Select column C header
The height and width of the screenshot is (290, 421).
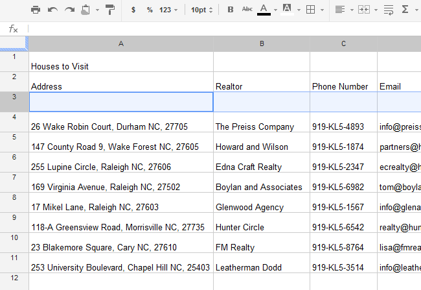pos(343,43)
